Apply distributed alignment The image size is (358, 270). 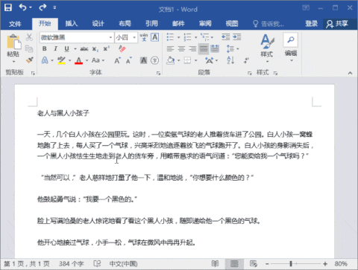pyautogui.click(x=215, y=48)
